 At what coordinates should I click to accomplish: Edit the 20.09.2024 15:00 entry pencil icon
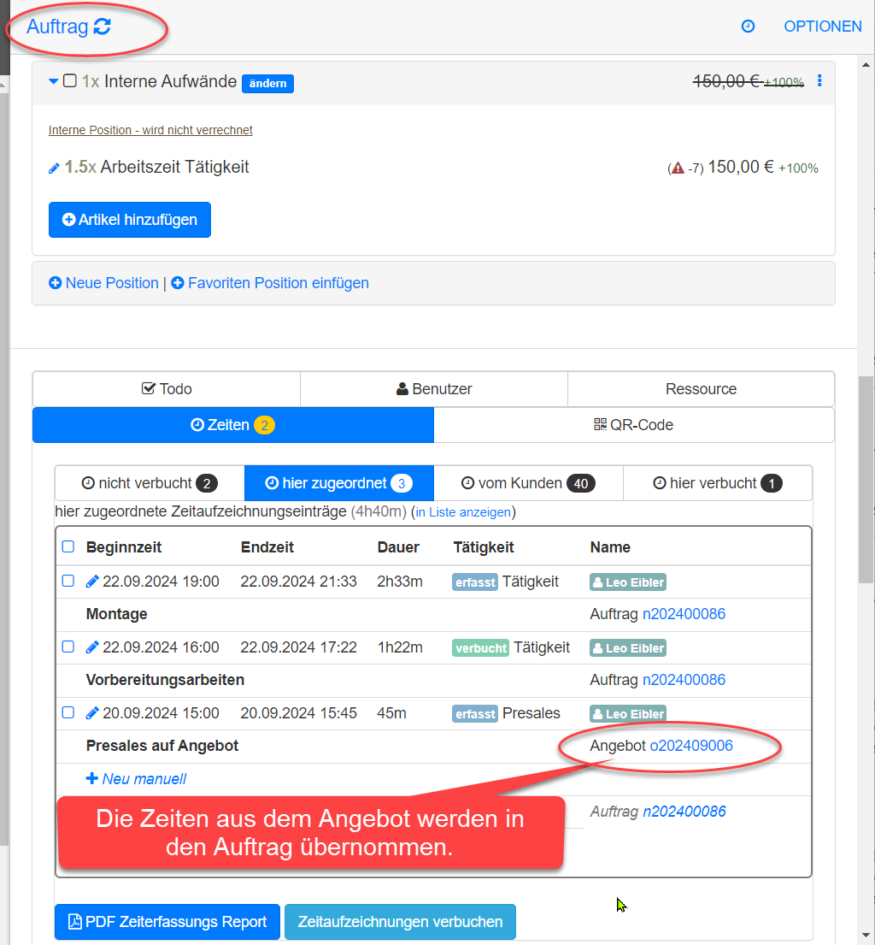(x=92, y=713)
